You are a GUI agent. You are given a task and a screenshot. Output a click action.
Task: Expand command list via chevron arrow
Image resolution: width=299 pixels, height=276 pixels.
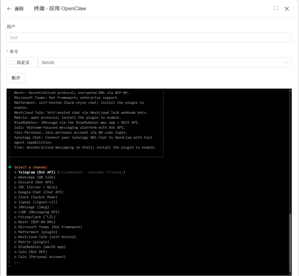point(286,62)
